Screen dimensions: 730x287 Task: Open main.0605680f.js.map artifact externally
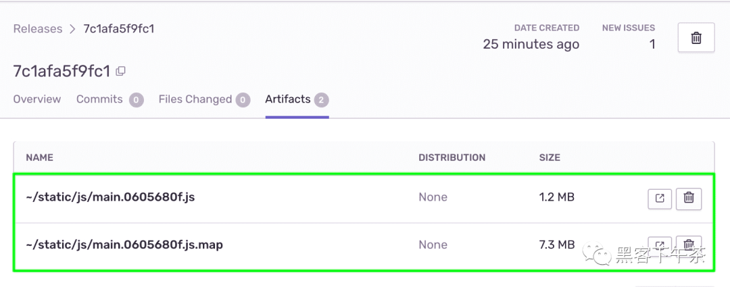660,244
